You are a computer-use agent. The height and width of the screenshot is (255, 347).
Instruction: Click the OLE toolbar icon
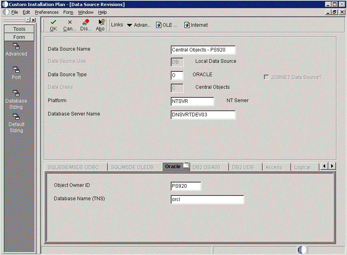click(x=159, y=25)
